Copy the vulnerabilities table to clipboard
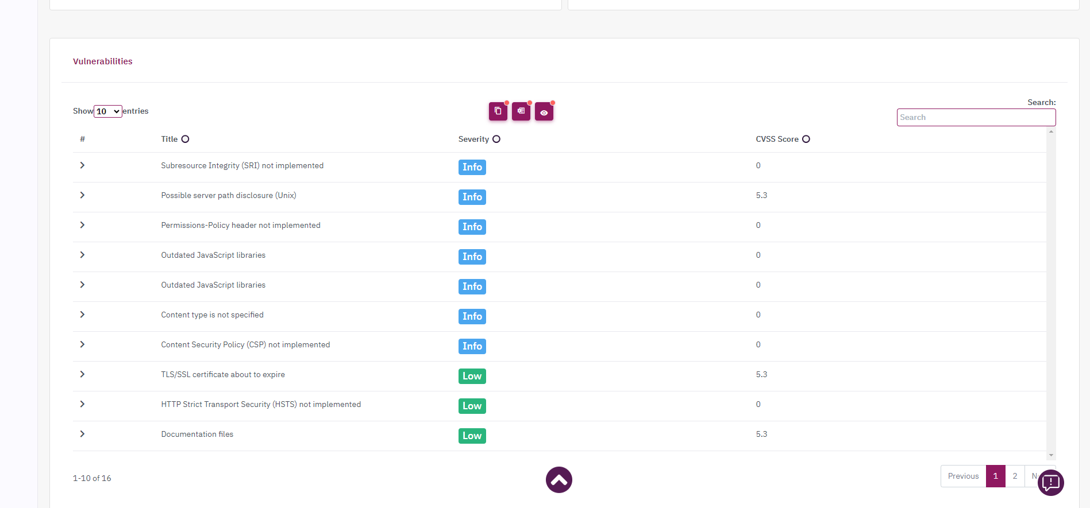The height and width of the screenshot is (508, 1090). [498, 111]
